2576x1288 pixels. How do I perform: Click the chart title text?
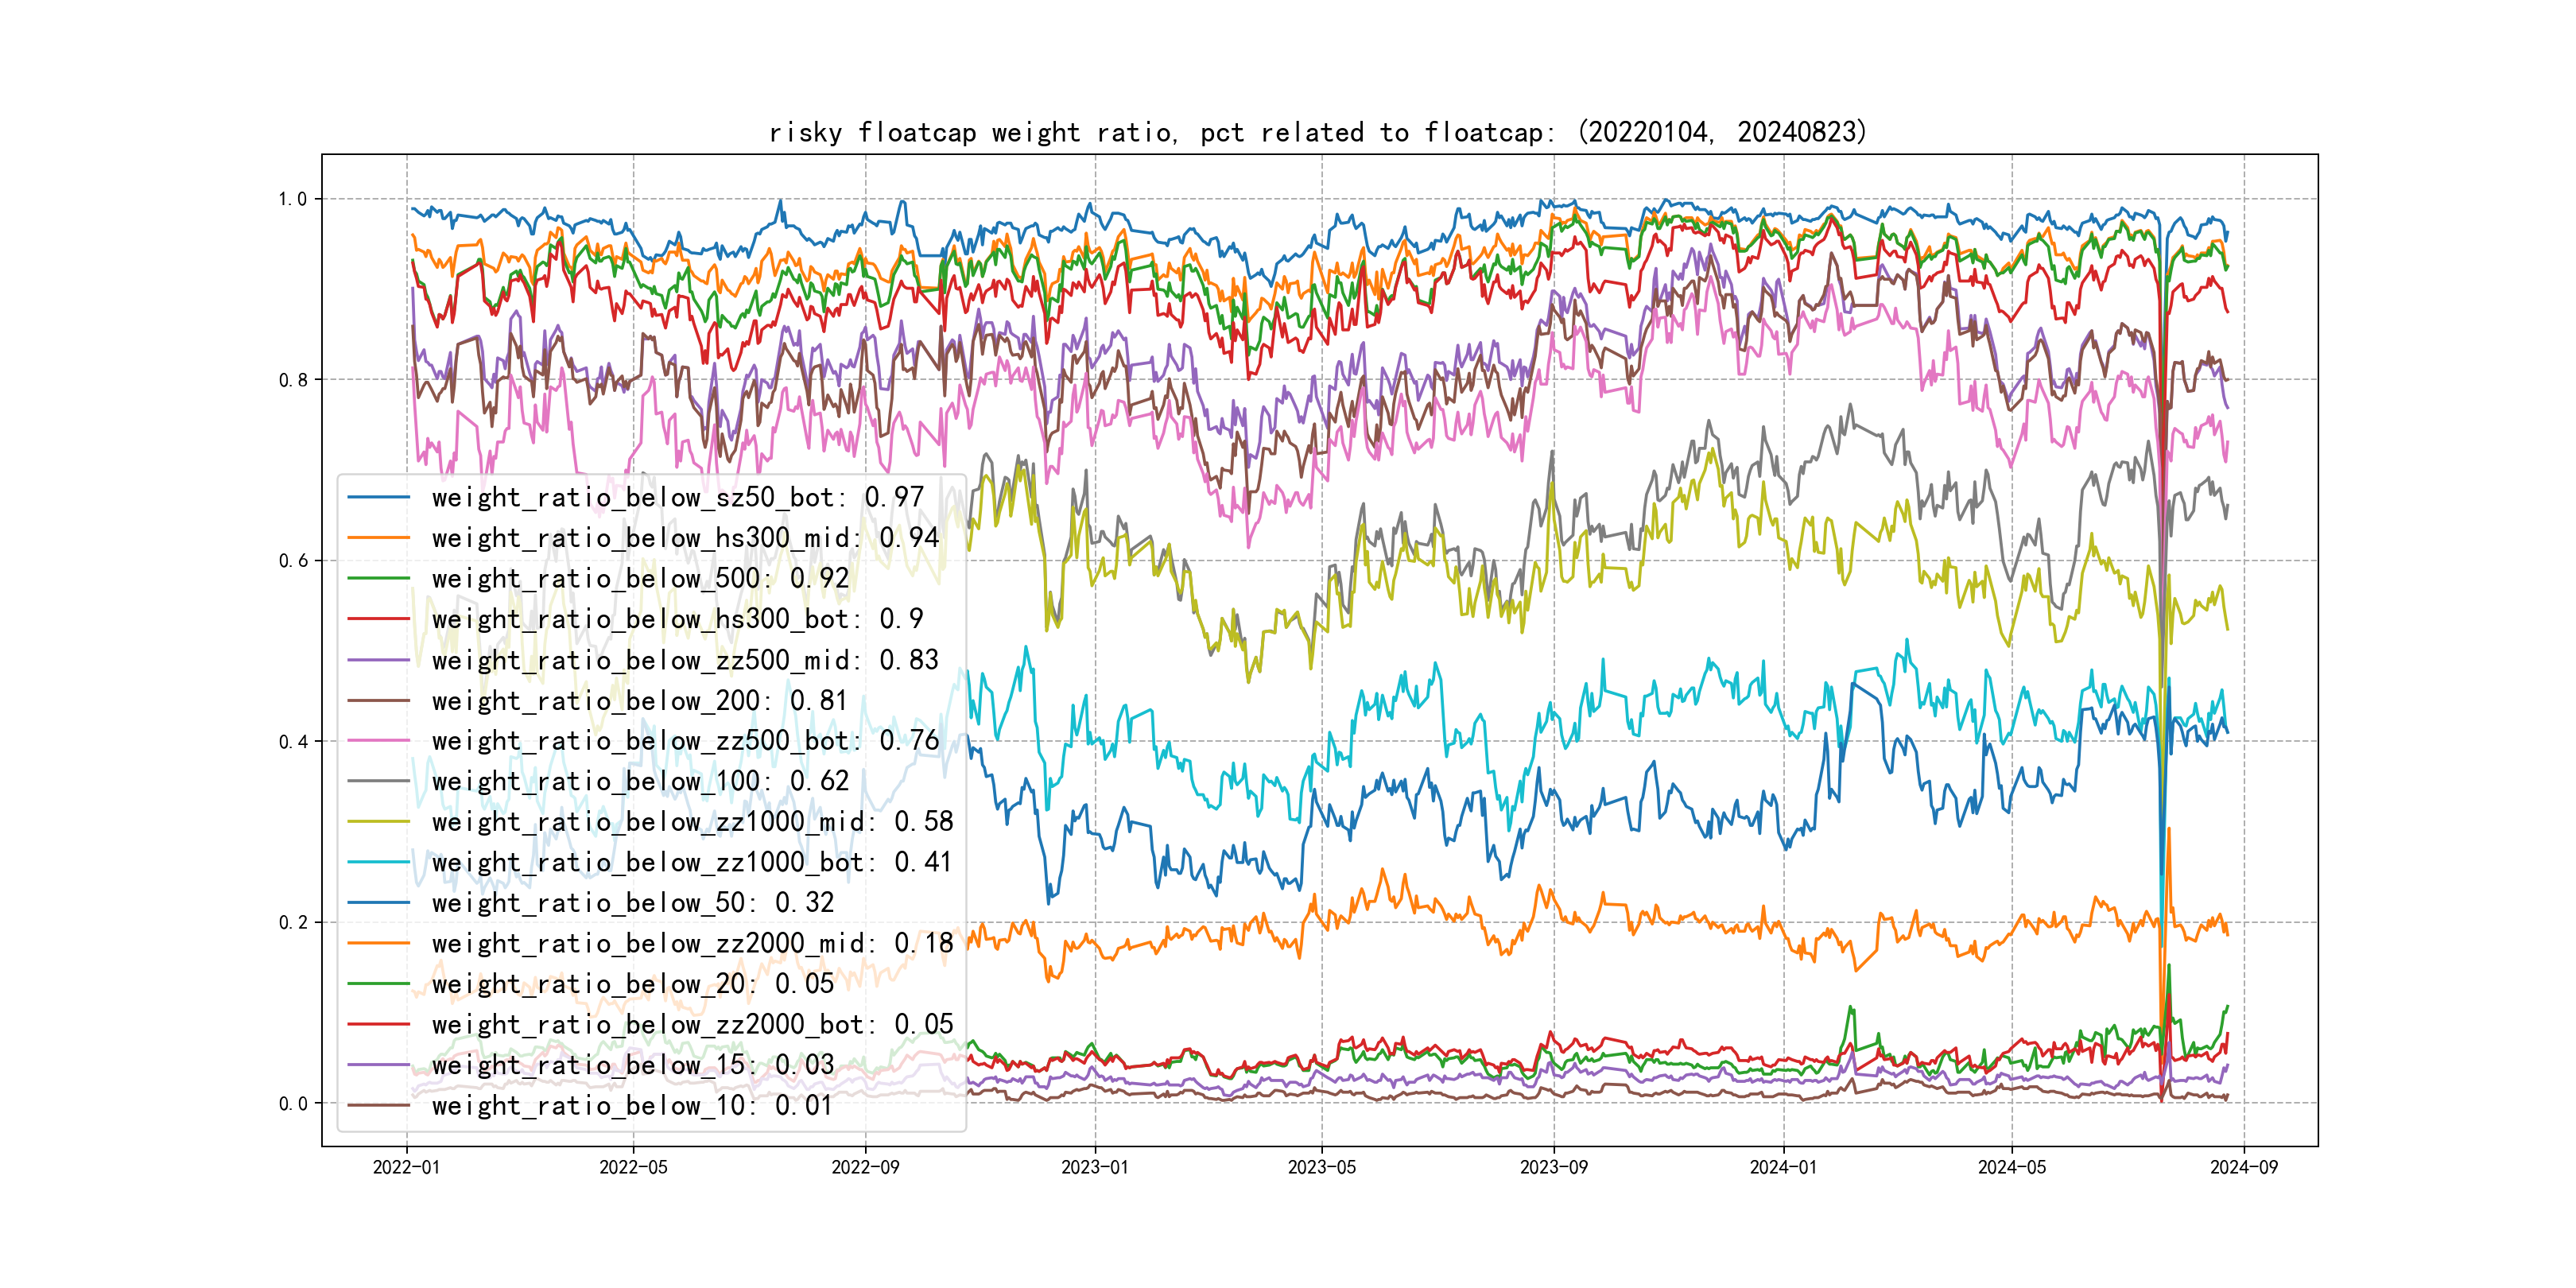pos(1317,132)
